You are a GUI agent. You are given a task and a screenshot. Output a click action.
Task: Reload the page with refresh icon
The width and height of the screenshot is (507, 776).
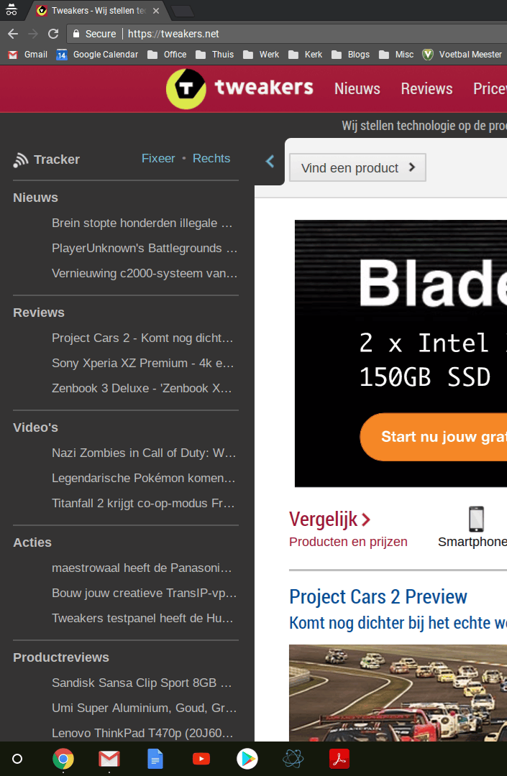point(53,34)
